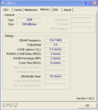This screenshot has width=98, height=110.
Task: Click the CPU-Z chip icon in title bar
Action: point(3,3)
